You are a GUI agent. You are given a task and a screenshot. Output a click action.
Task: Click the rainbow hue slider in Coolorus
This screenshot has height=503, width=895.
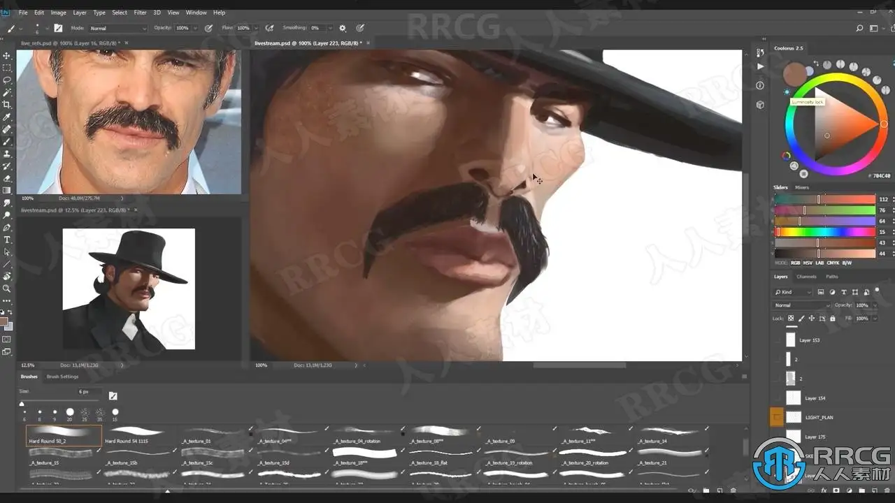(825, 232)
